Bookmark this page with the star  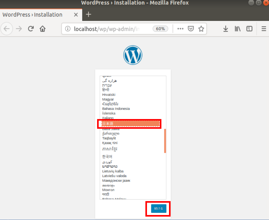[201, 29]
